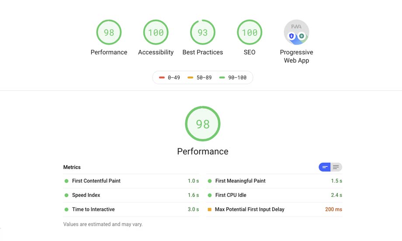
Task: Click the Accessibility score gauge
Action: tap(156, 32)
